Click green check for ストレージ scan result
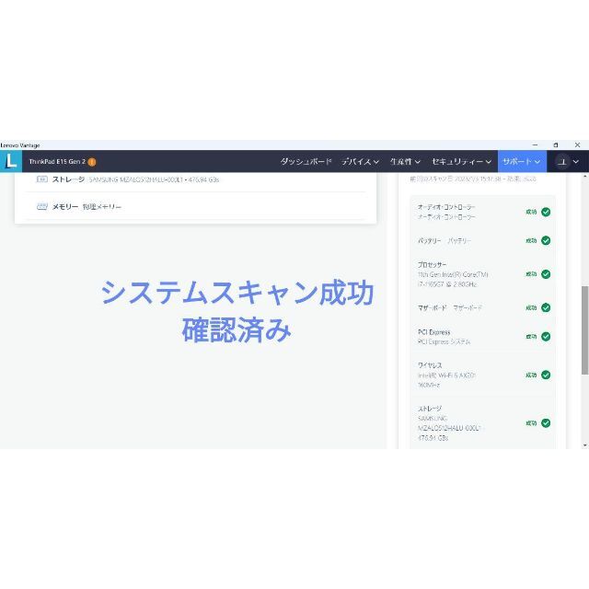The image size is (589, 589). point(546,423)
